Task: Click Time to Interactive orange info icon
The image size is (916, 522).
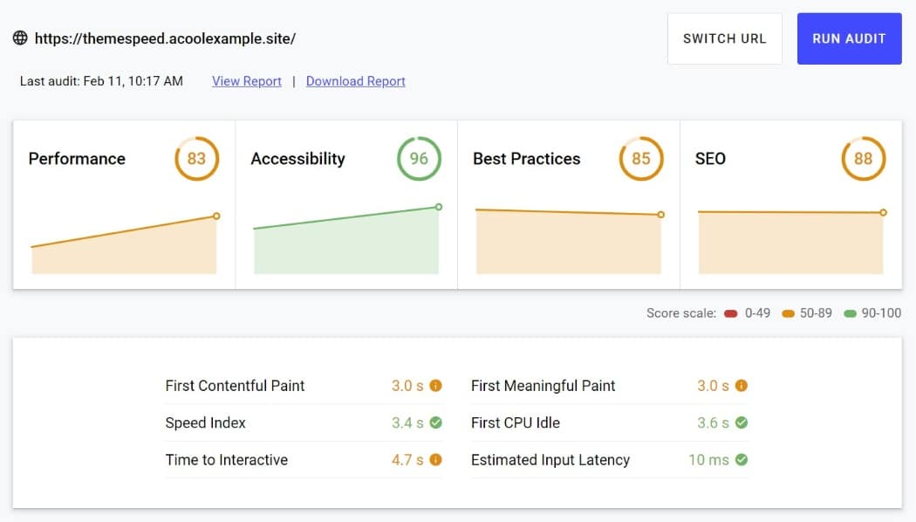Action: point(435,459)
